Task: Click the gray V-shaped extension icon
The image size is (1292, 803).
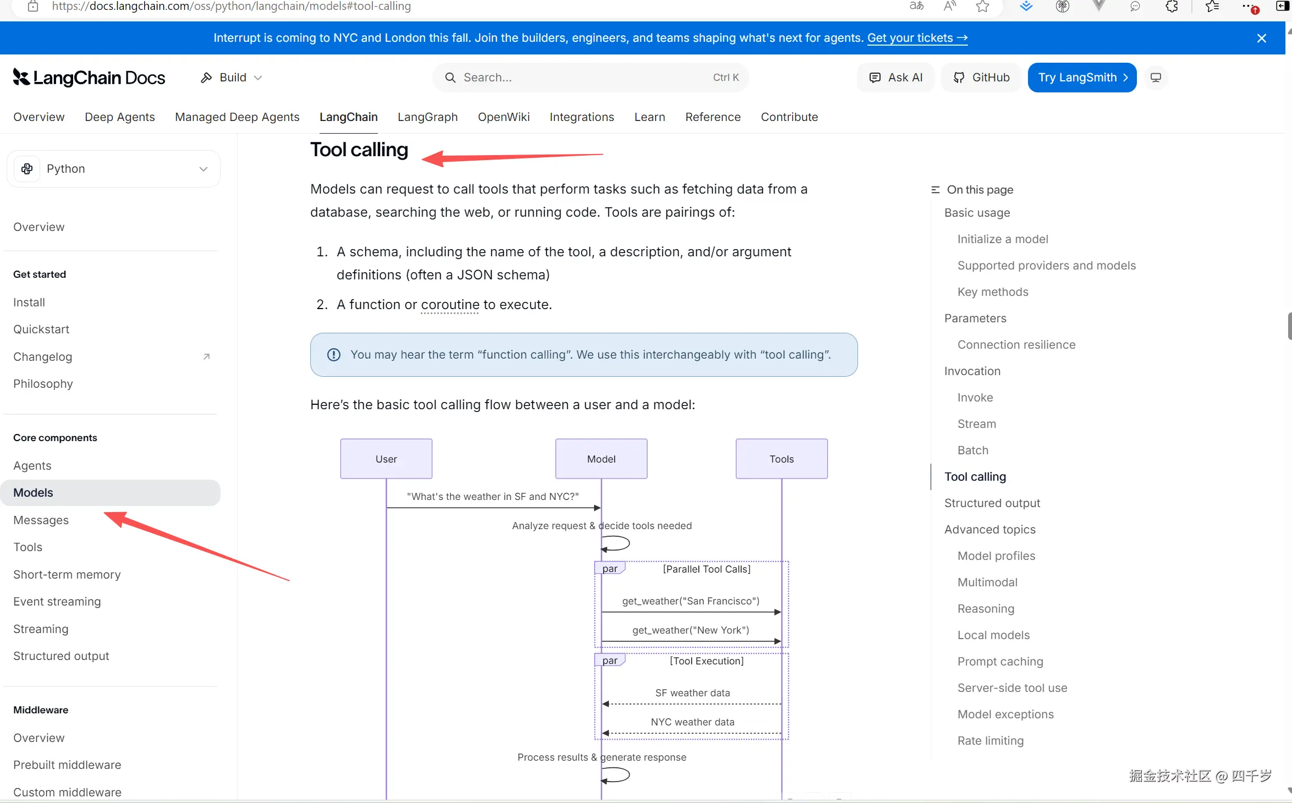Action: point(1099,6)
